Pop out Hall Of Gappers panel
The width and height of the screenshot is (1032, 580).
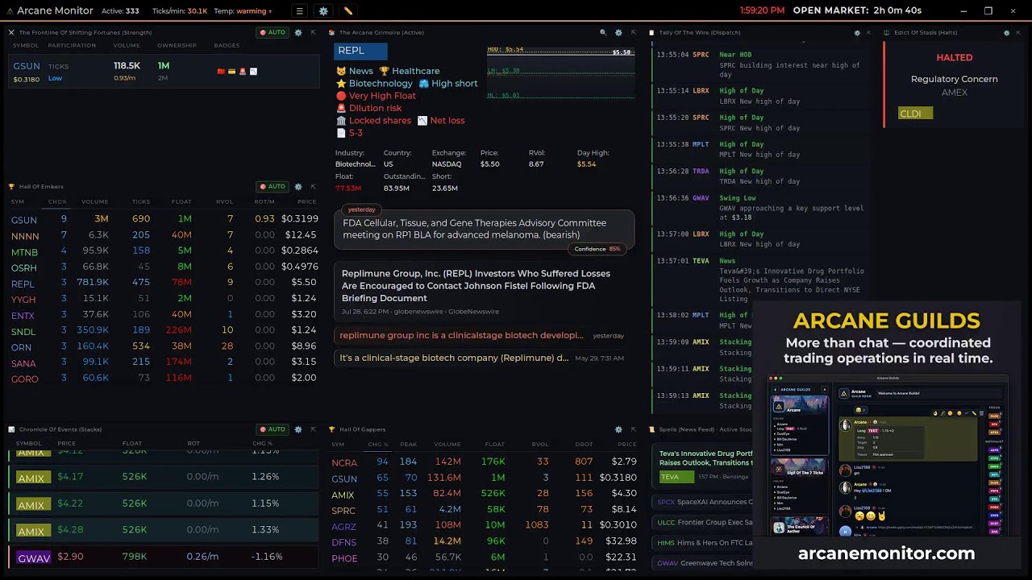click(633, 429)
